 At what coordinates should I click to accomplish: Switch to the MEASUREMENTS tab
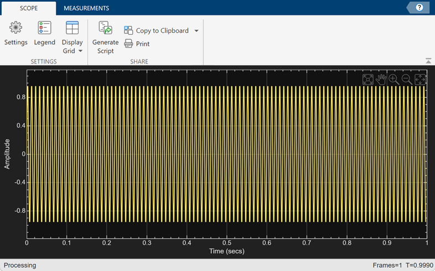point(86,8)
